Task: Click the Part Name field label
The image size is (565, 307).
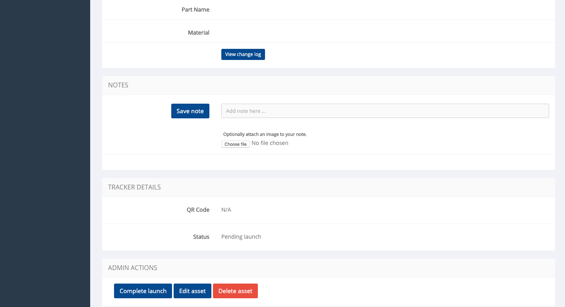Action: point(195,10)
